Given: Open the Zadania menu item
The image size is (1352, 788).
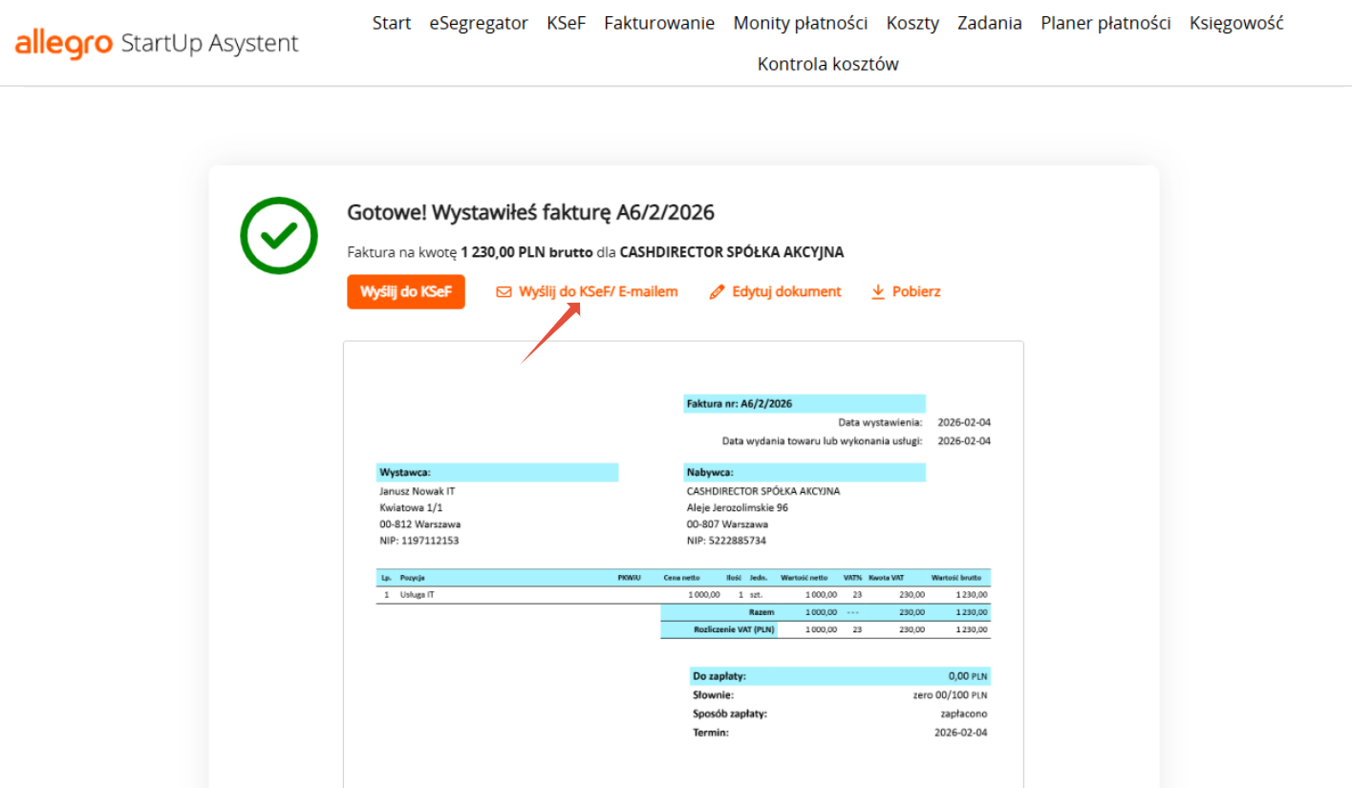Looking at the screenshot, I should tap(990, 23).
